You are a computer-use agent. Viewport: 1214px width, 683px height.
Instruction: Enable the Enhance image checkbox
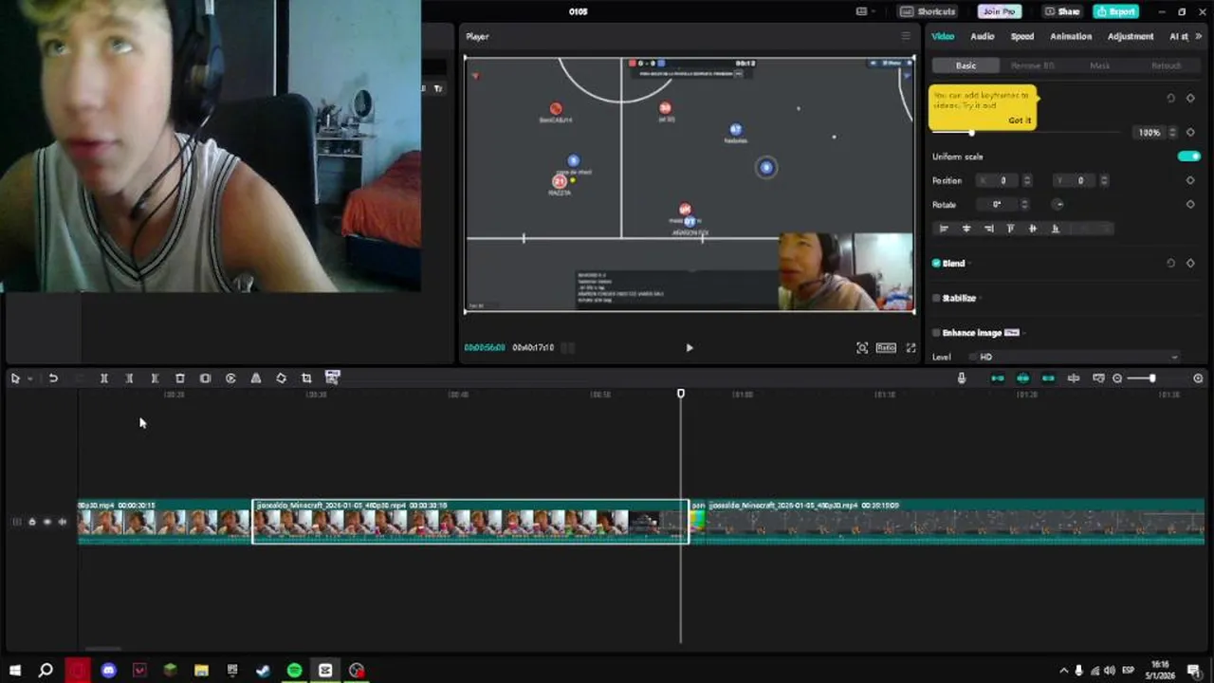click(937, 333)
